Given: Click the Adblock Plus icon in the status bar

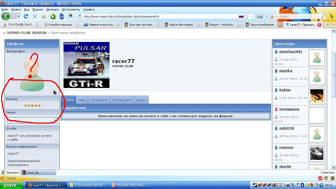Looking at the screenshot, I should pos(320,178).
